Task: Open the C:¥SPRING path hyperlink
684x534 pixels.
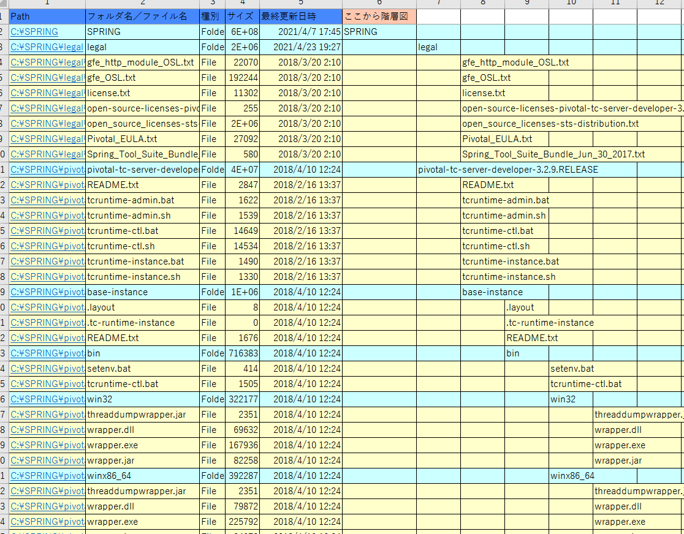Action: [34, 32]
